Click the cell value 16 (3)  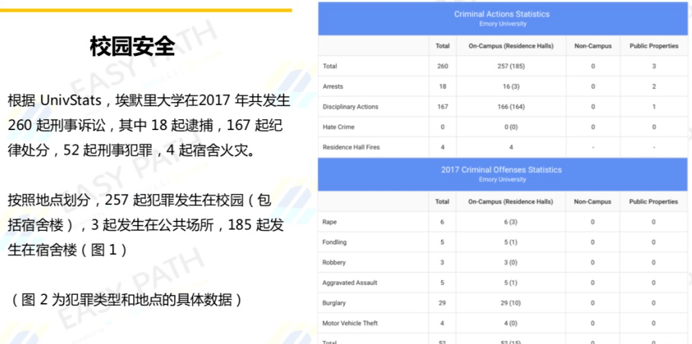coord(510,87)
